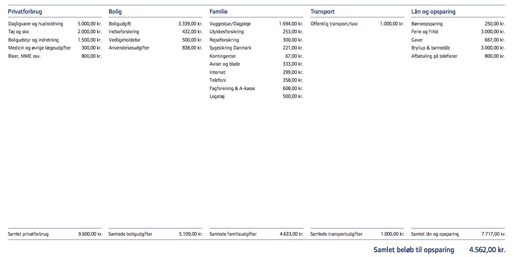The width and height of the screenshot is (514, 257).
Task: Click the 333,00 kr. Aviser amount
Action: pos(293,64)
